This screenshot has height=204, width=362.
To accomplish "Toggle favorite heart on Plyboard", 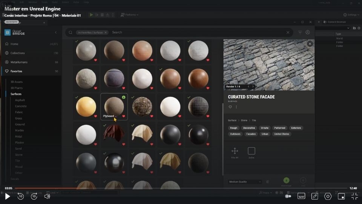I will pyautogui.click(x=124, y=116).
